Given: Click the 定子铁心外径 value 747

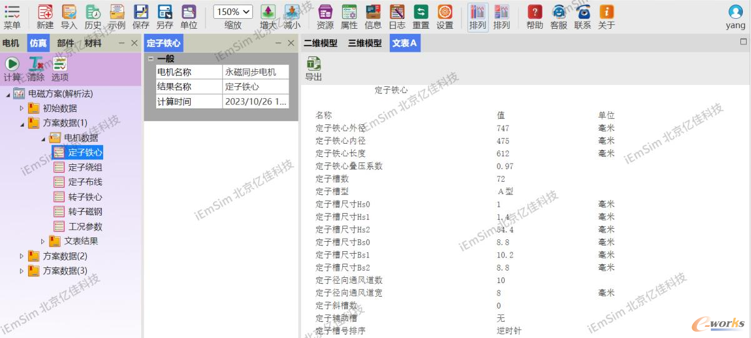Looking at the screenshot, I should pyautogui.click(x=503, y=128).
